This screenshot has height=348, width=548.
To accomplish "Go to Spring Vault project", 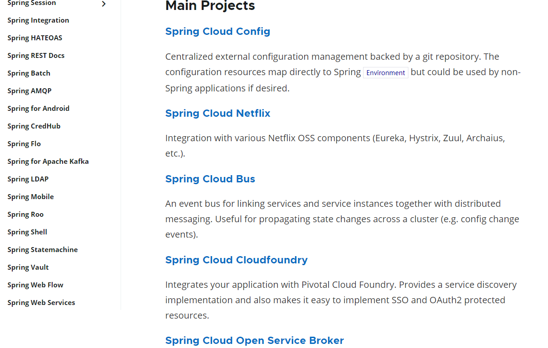I will click(28, 267).
